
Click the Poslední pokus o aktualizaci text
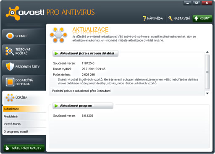click(x=81, y=91)
